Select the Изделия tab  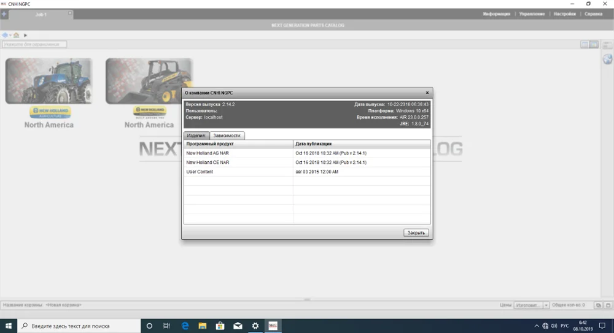(x=196, y=136)
